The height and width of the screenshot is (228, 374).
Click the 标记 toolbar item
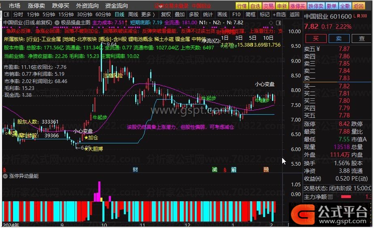point(265,15)
